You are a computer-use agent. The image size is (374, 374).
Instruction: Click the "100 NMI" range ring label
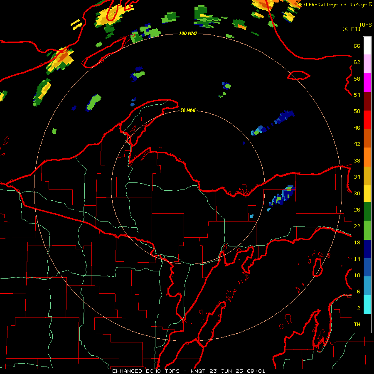188,33
